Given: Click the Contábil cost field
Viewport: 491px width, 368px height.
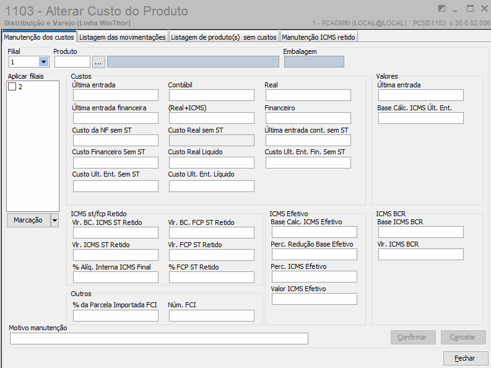Looking at the screenshot, I should pyautogui.click(x=212, y=95).
